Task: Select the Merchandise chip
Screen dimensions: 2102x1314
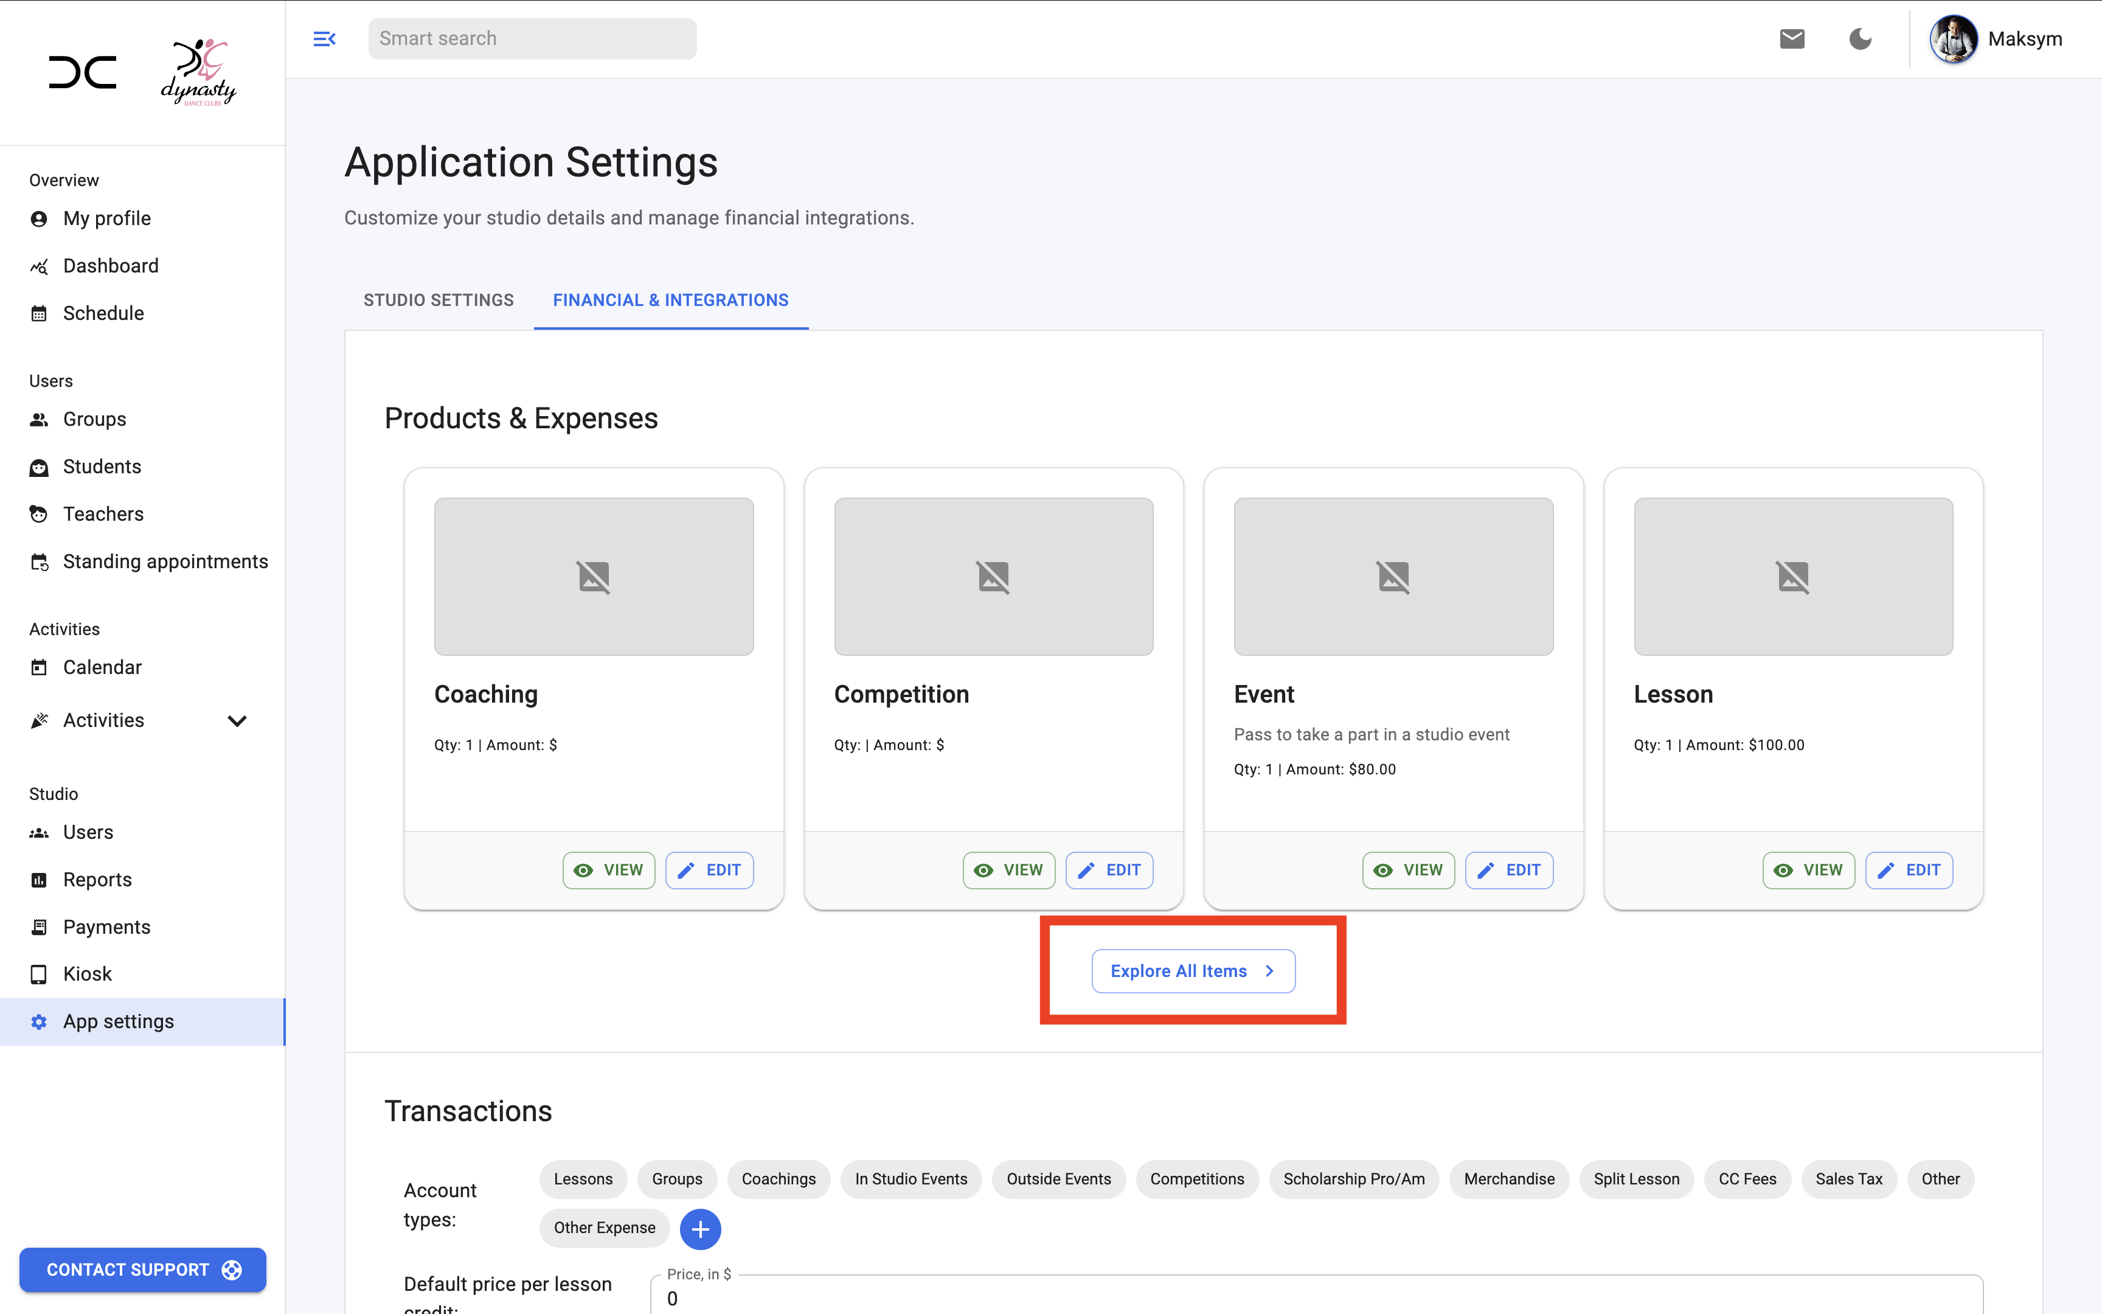Action: [x=1510, y=1180]
